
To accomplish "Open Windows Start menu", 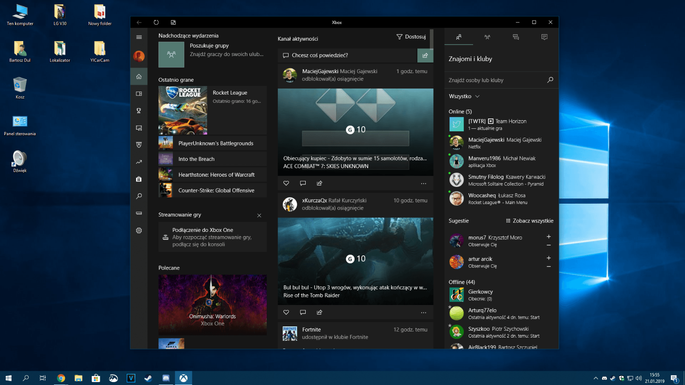I will tap(9, 378).
